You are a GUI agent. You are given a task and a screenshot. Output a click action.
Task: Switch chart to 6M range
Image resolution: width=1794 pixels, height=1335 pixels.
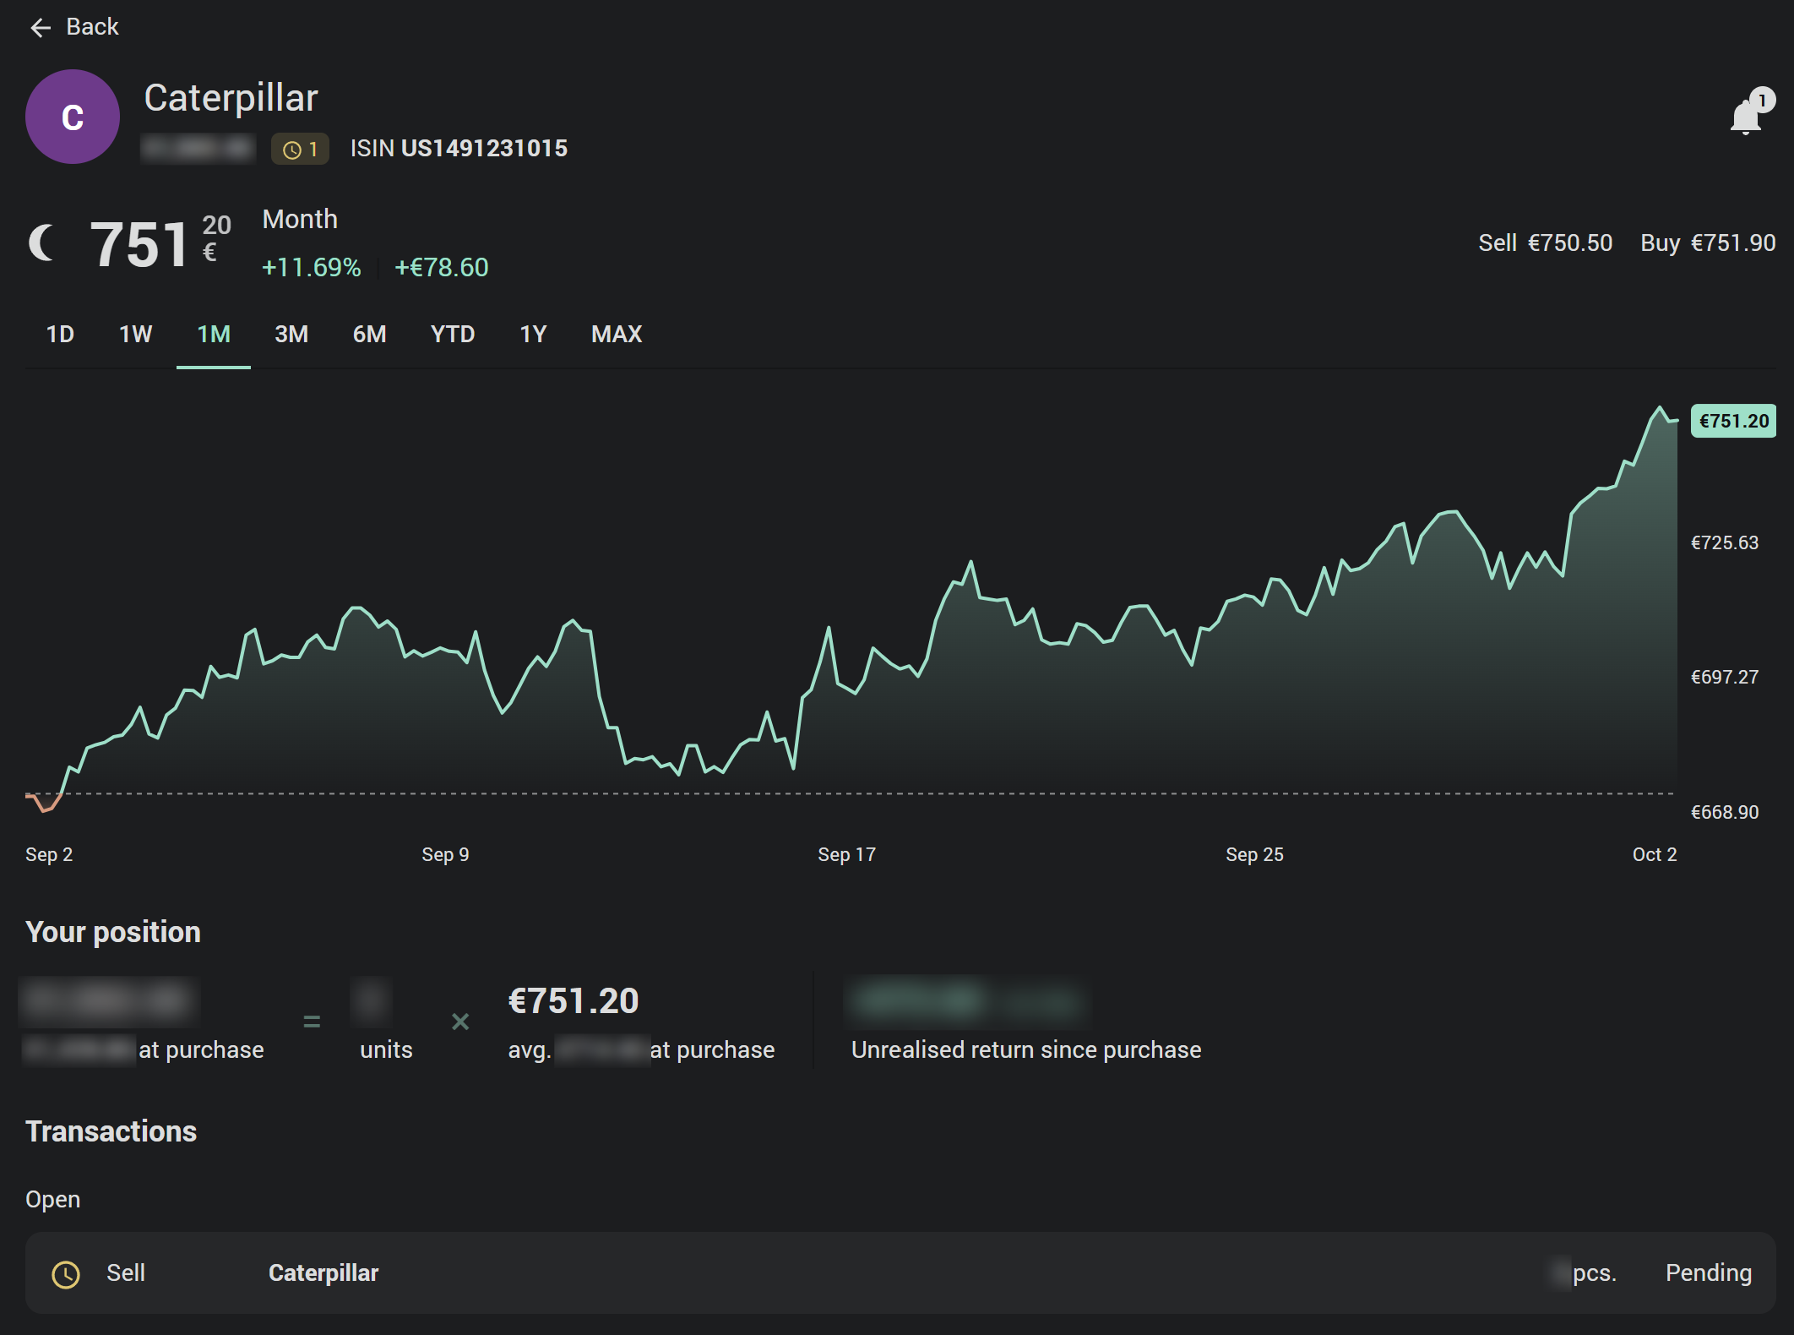tap(369, 335)
